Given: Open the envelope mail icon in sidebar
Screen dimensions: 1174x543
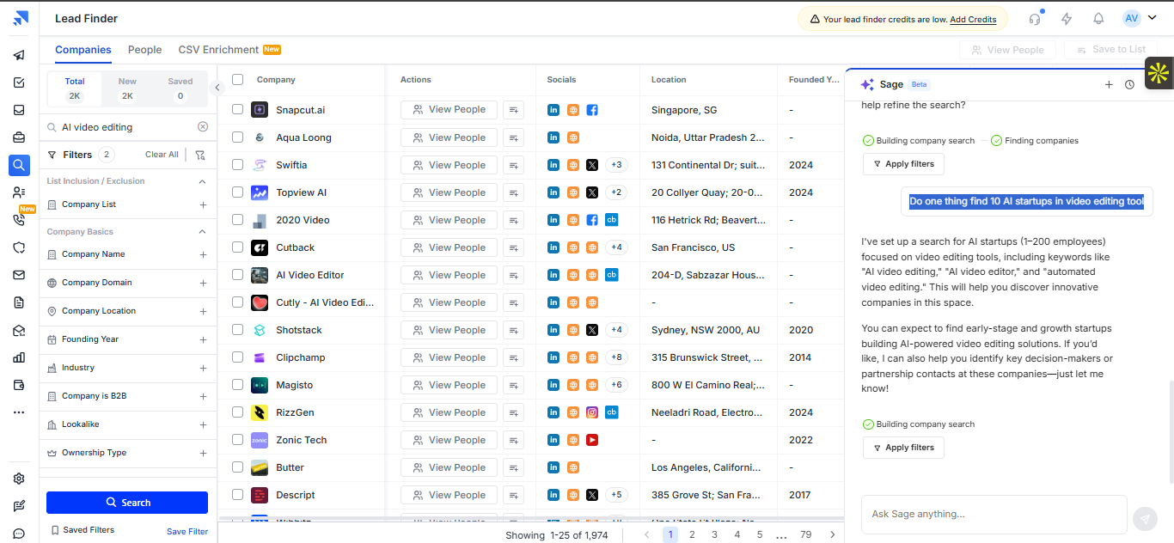Looking at the screenshot, I should pyautogui.click(x=19, y=275).
